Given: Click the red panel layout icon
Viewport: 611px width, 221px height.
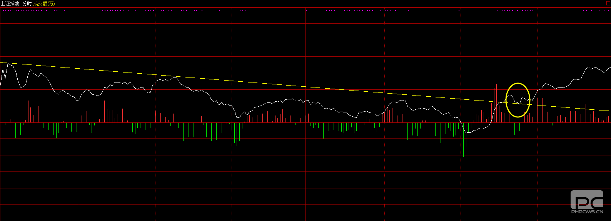Looking at the screenshot, I should coord(608,3).
